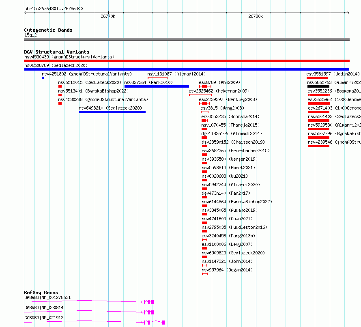The width and height of the screenshot is (361, 327).
Task: Click esv2671403 1000Genomes label
Action: coord(334,108)
